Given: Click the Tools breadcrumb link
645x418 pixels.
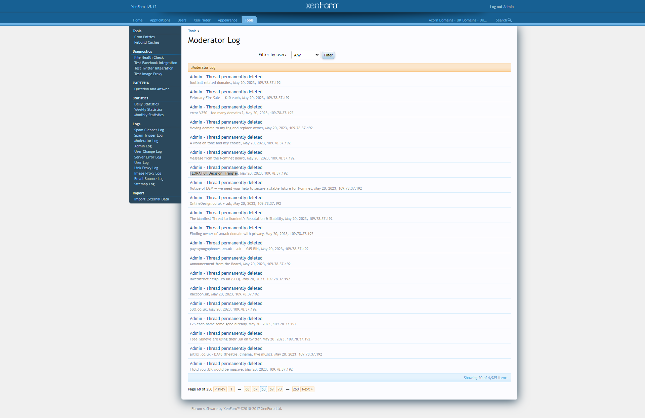Looking at the screenshot, I should pos(192,31).
